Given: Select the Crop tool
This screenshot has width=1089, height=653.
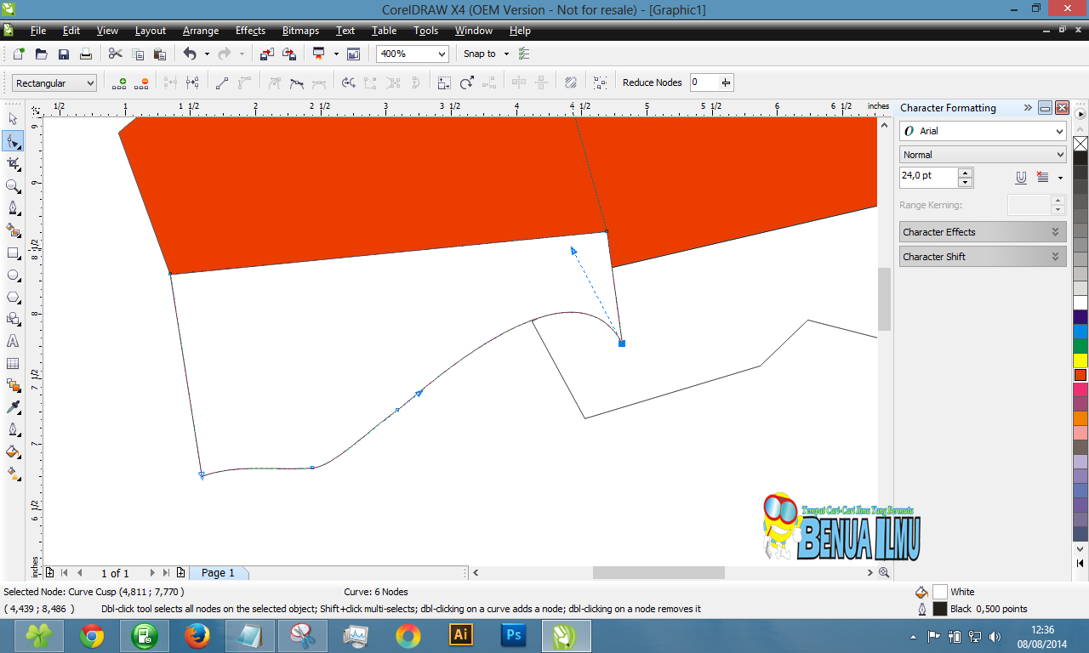Looking at the screenshot, I should pos(13,163).
